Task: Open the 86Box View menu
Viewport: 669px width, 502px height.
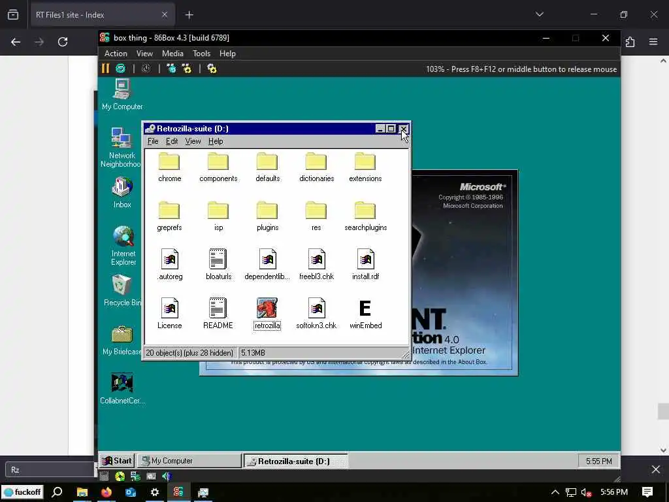Action: (x=144, y=54)
